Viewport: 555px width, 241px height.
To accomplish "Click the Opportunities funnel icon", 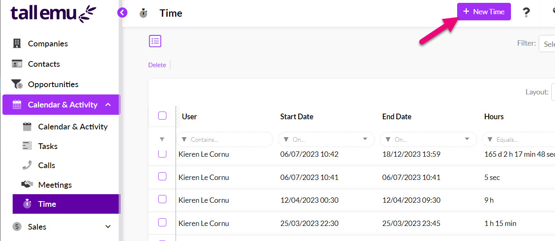I will point(17,84).
